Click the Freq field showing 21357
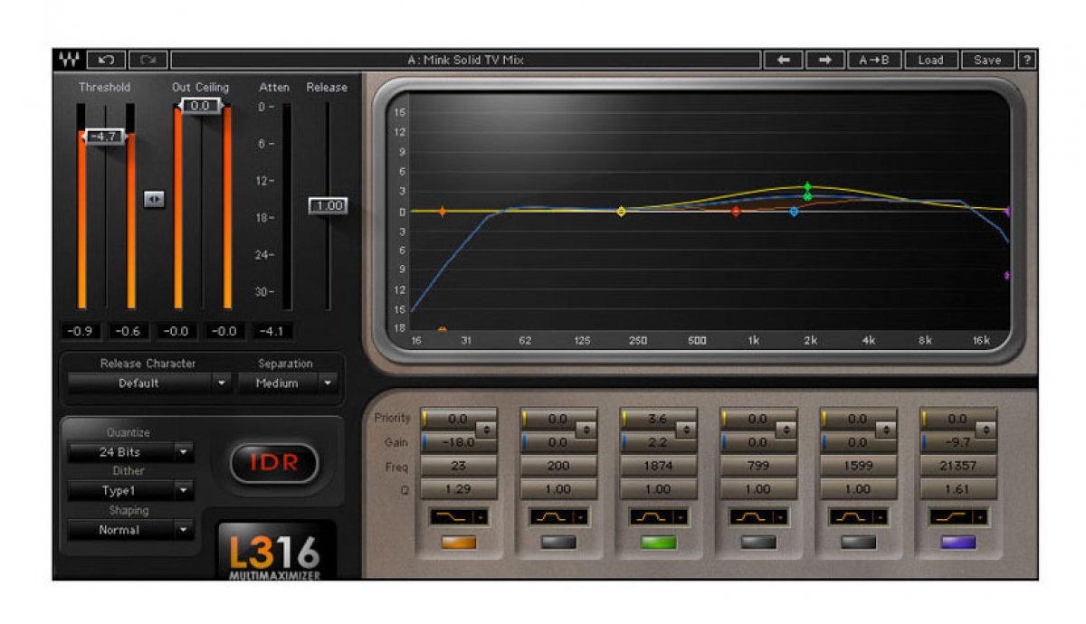Viewport: 1086px width, 624px height. click(x=958, y=467)
